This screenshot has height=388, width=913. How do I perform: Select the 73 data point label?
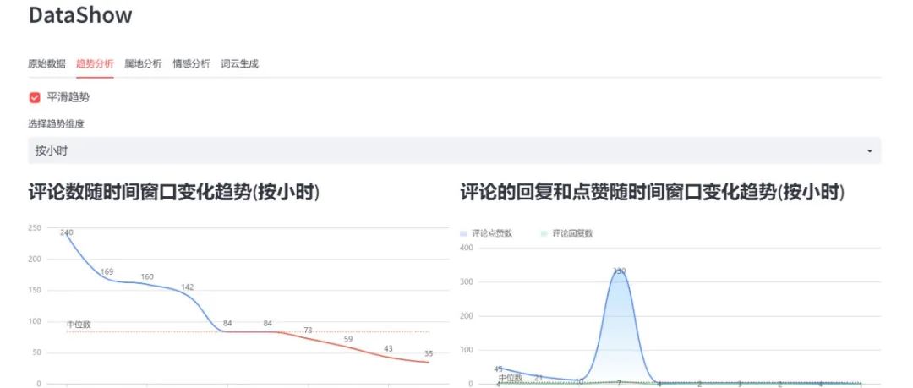308,331
